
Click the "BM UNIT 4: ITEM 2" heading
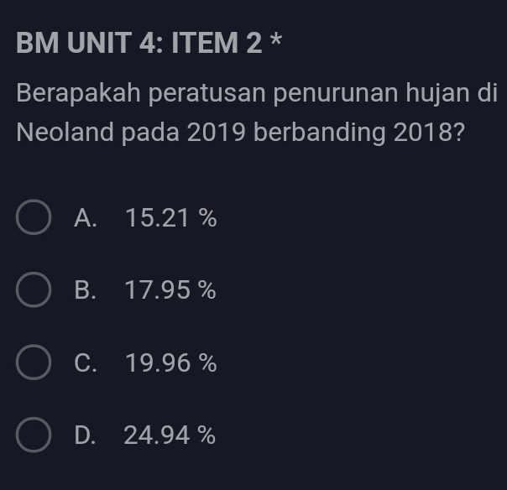coord(139,44)
